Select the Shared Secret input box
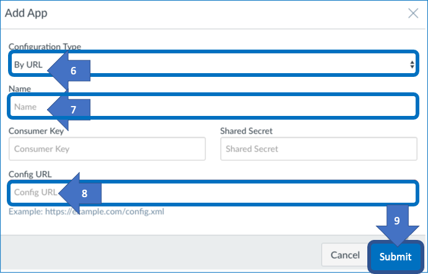This screenshot has height=274, width=428. (x=319, y=149)
